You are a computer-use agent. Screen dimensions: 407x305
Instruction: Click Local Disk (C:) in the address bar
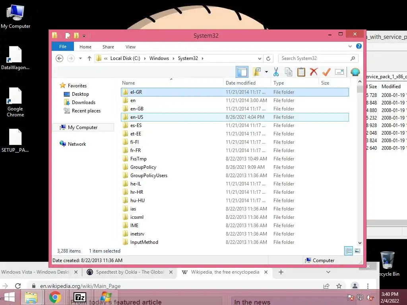(x=125, y=58)
